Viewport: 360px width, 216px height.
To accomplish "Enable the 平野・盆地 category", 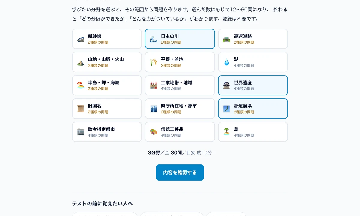I will 180,62.
